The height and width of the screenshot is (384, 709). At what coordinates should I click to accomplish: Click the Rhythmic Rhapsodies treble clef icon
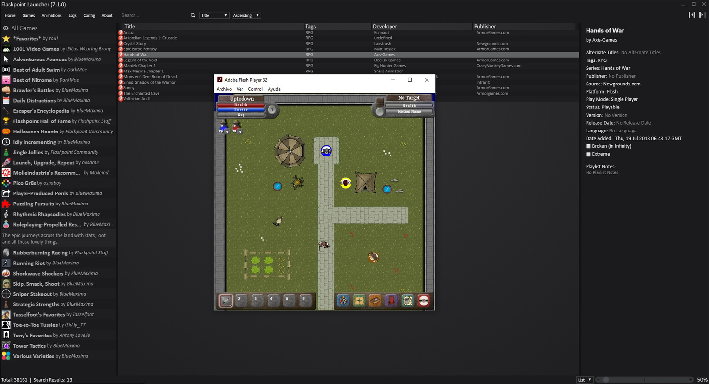tap(6, 214)
